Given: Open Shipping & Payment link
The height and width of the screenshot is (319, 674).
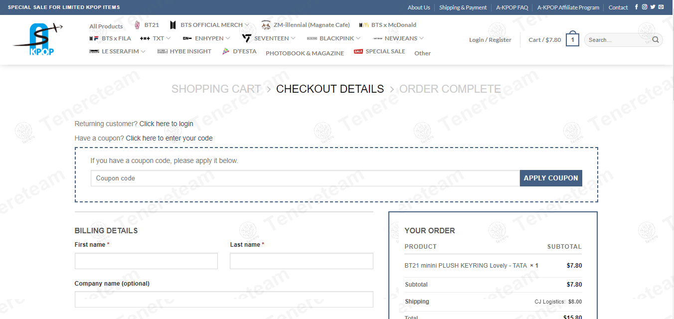Looking at the screenshot, I should coord(463,7).
